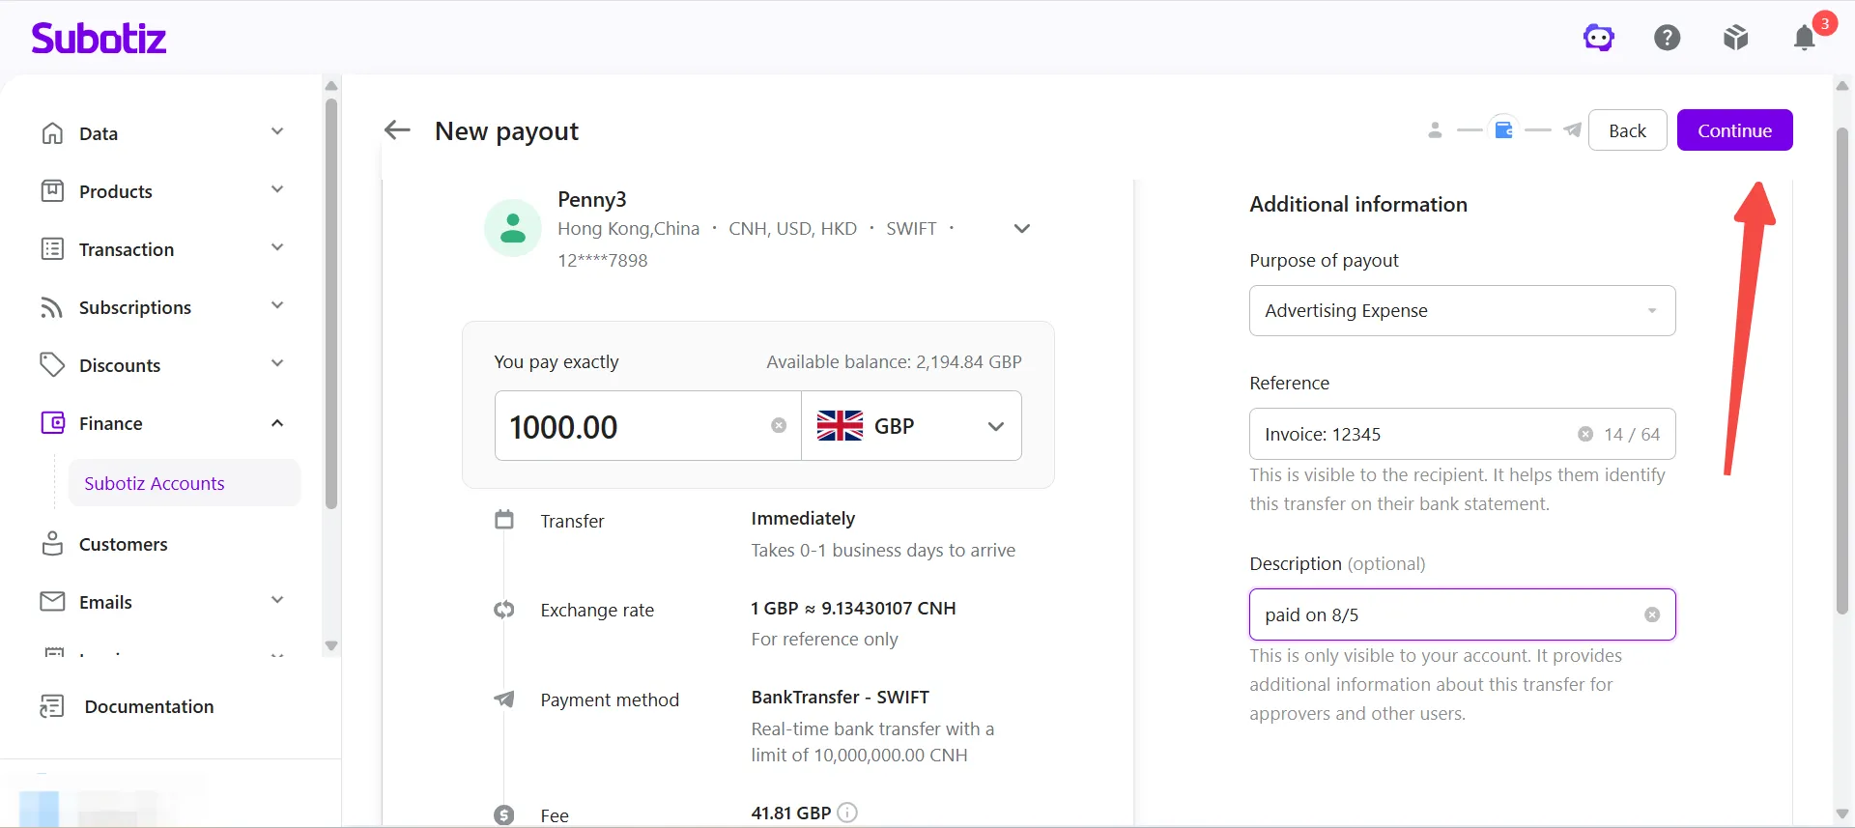The image size is (1855, 828).
Task: Click the BankTransfer - SWIFT text
Action: [x=841, y=697]
